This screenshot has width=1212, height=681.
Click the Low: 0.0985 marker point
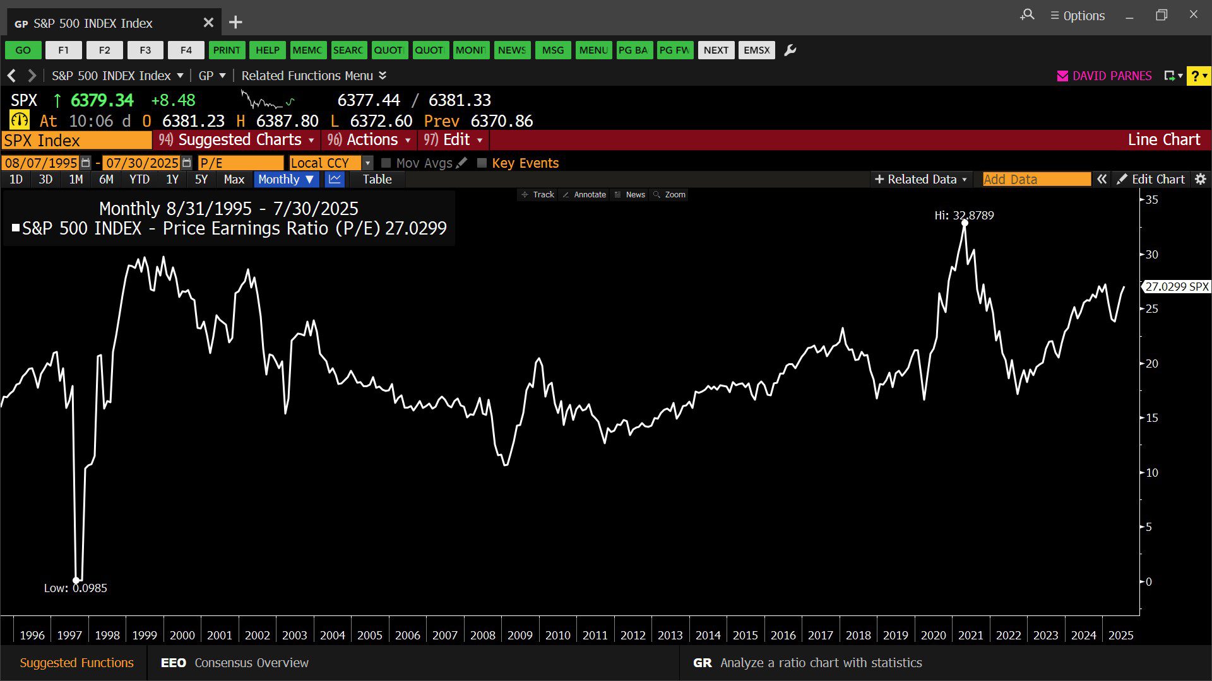point(76,580)
